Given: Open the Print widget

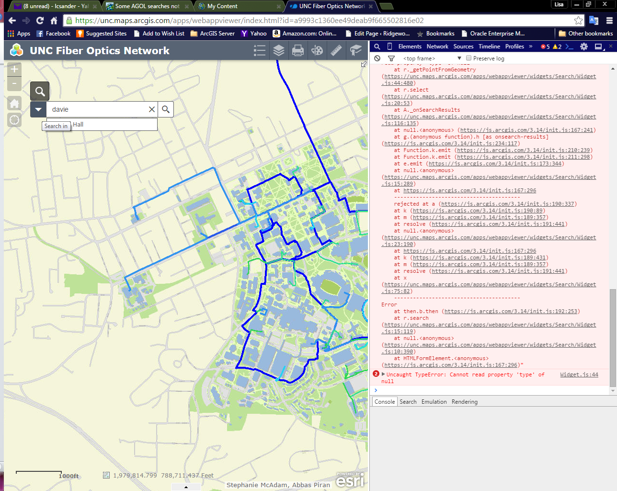Looking at the screenshot, I should (298, 50).
